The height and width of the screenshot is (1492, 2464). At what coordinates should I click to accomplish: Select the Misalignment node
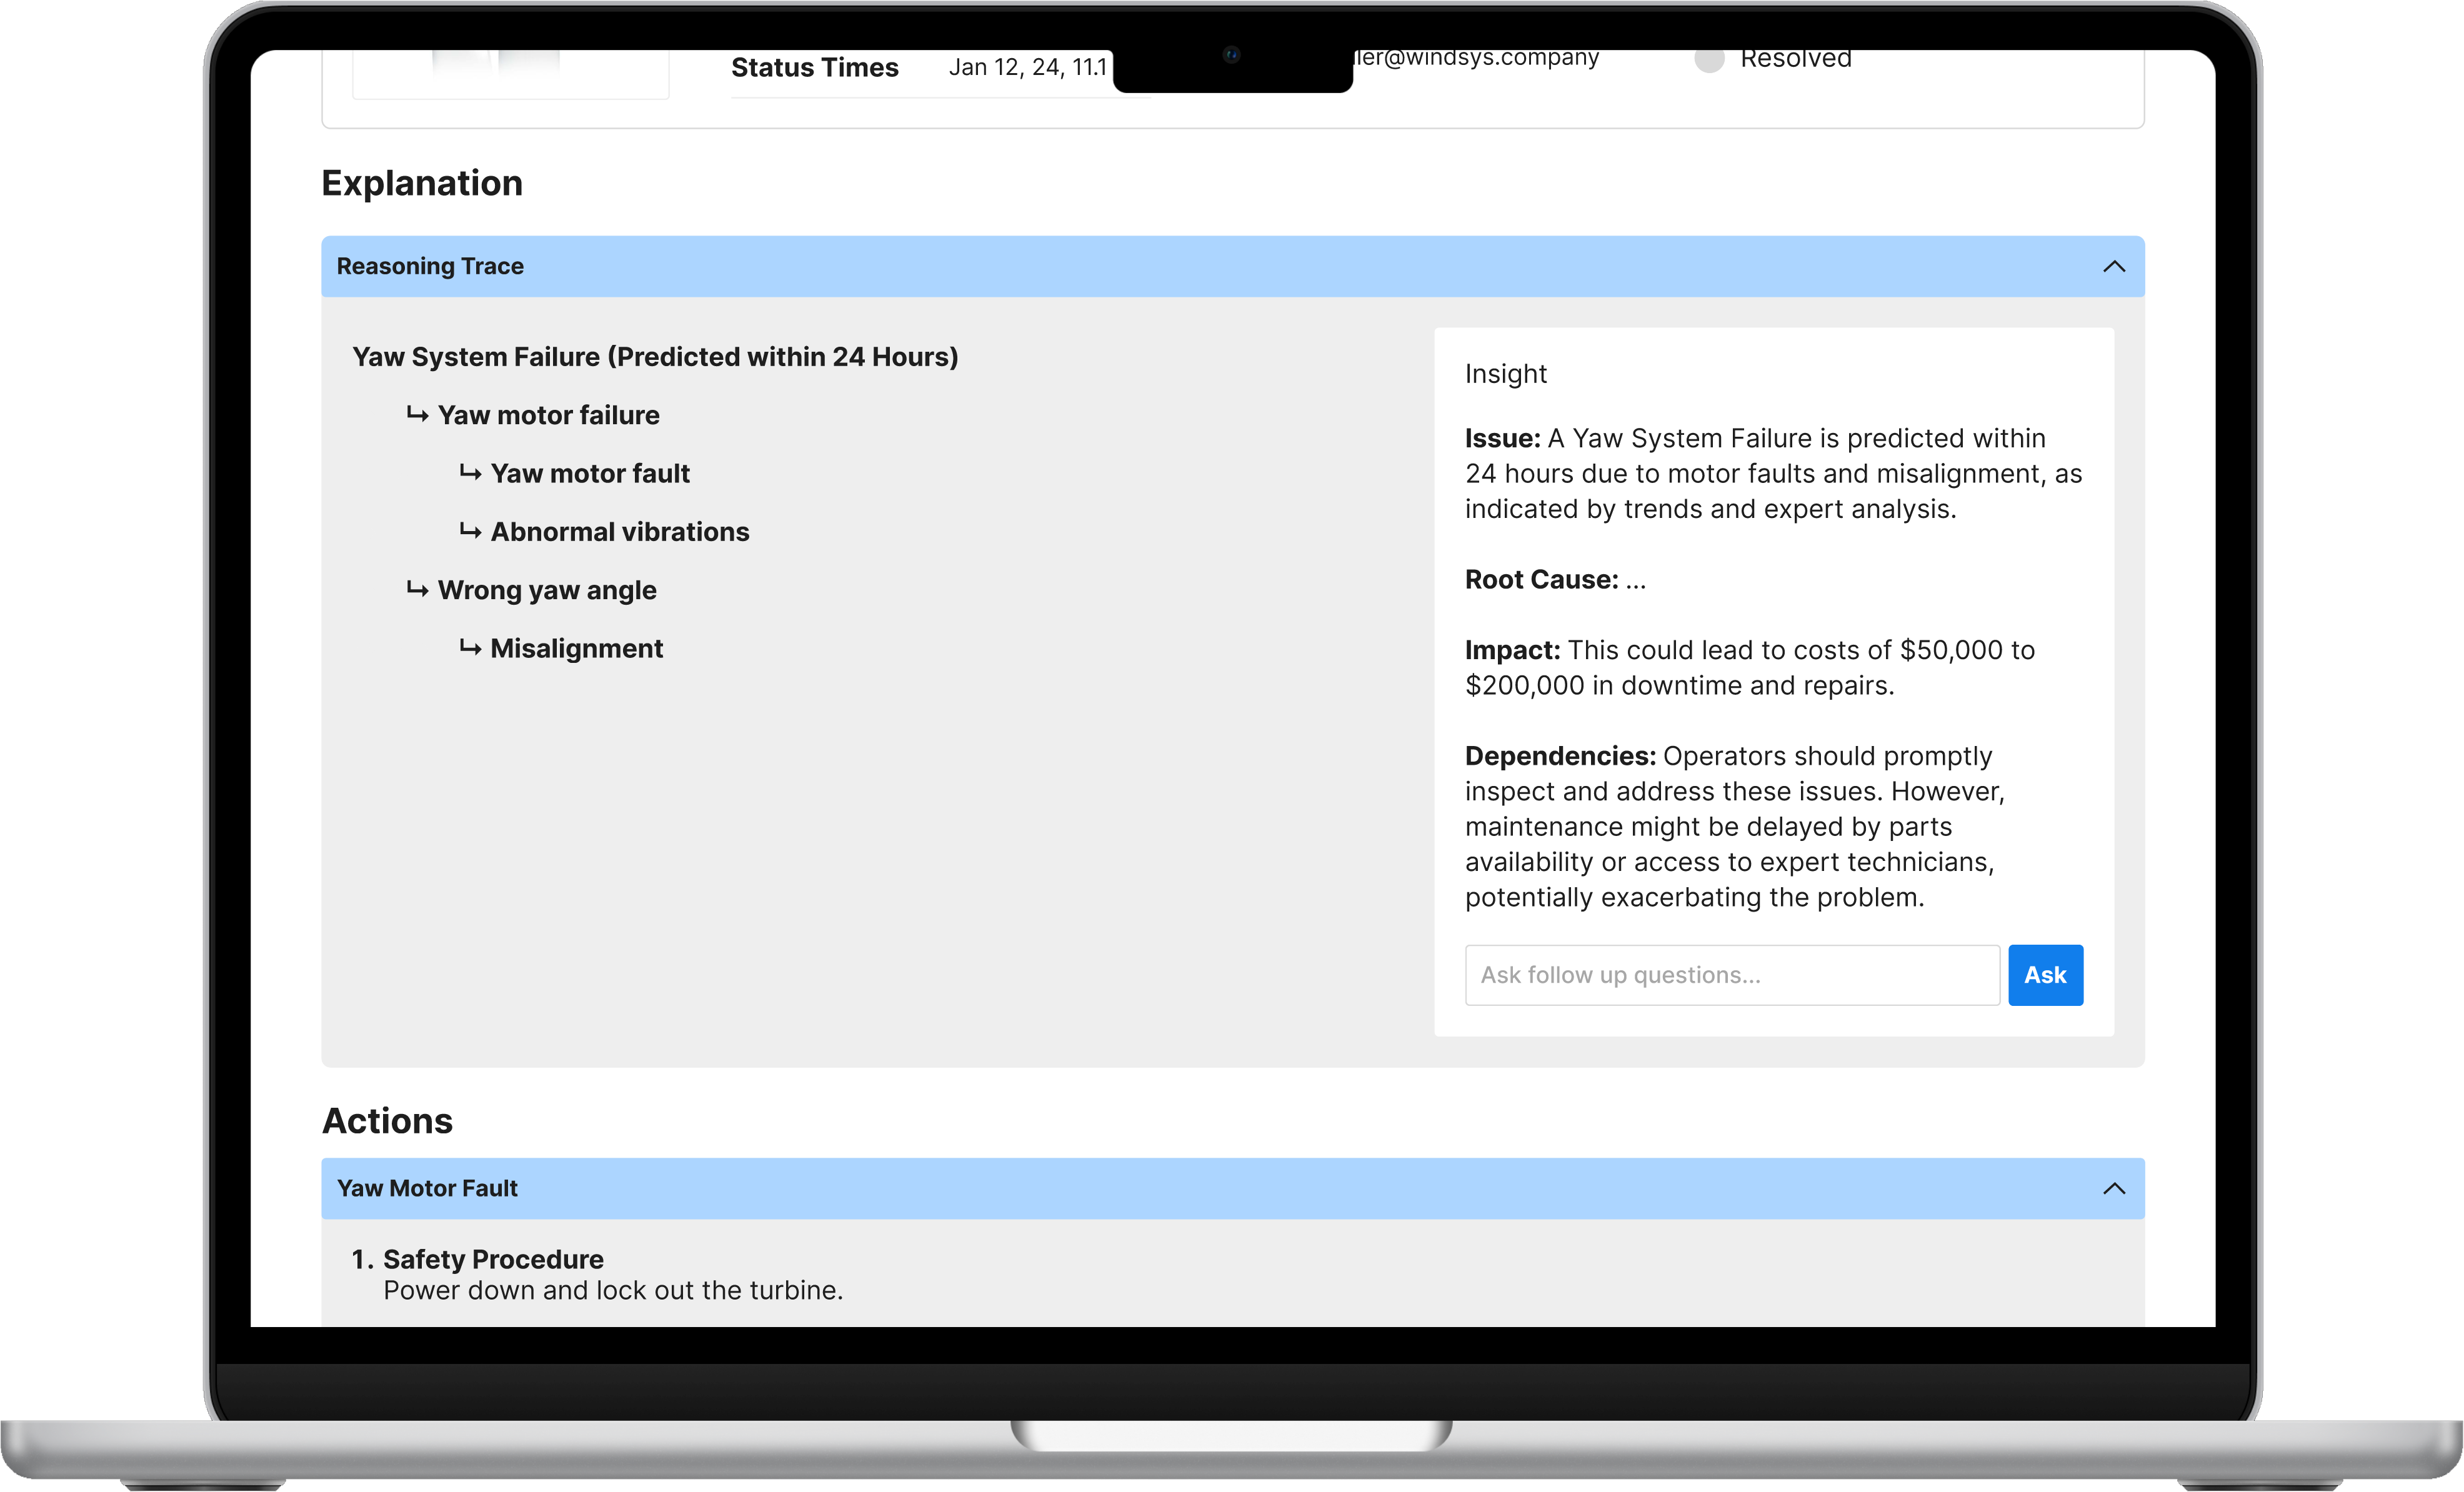tap(576, 648)
